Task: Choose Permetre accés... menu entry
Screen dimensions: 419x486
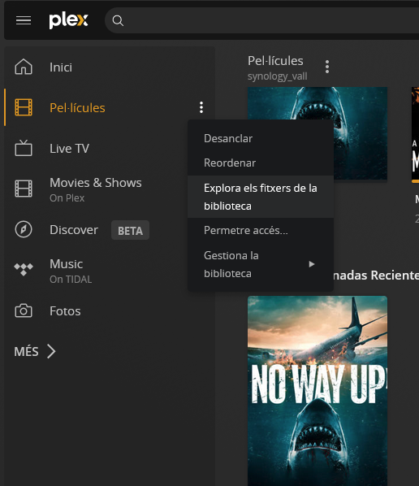Action: 261,230
